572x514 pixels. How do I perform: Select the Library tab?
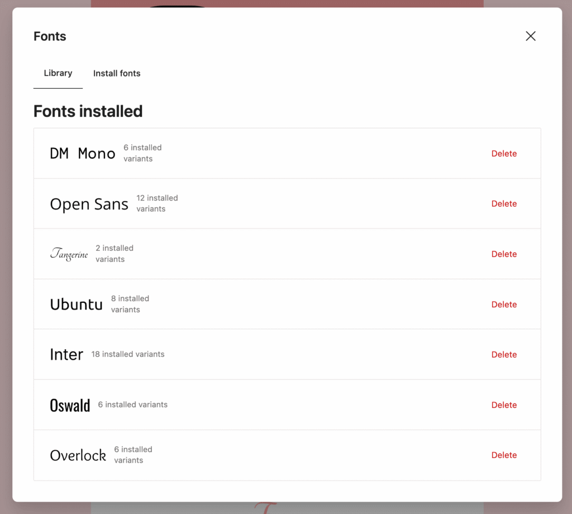58,73
